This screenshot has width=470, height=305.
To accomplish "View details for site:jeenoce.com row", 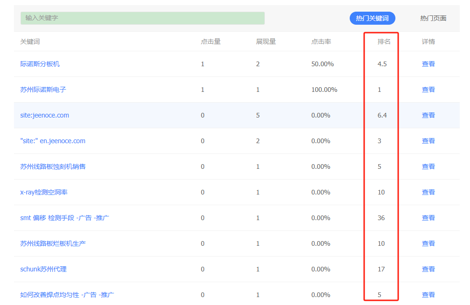I will click(428, 115).
